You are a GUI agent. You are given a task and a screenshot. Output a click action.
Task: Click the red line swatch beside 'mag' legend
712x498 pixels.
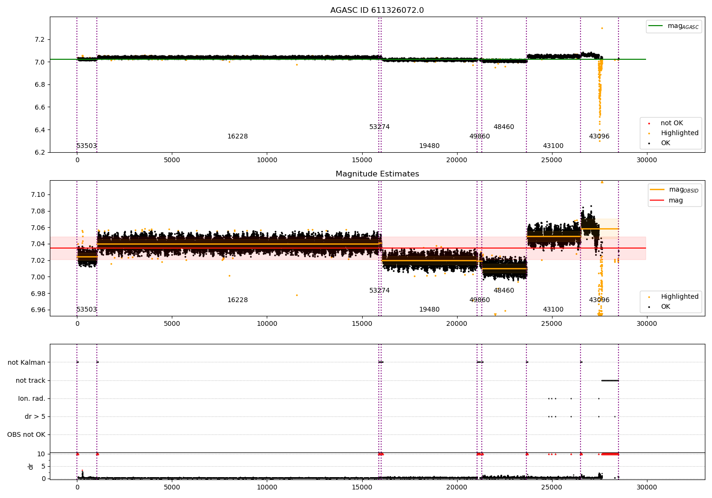click(x=657, y=201)
